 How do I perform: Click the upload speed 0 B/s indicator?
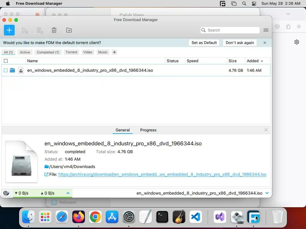point(48,193)
